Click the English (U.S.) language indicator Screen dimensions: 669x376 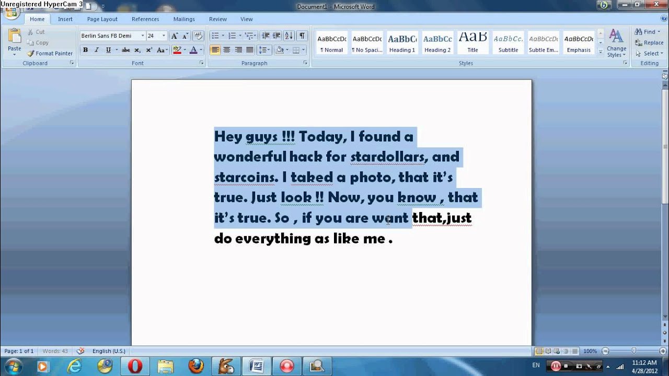[x=109, y=351]
